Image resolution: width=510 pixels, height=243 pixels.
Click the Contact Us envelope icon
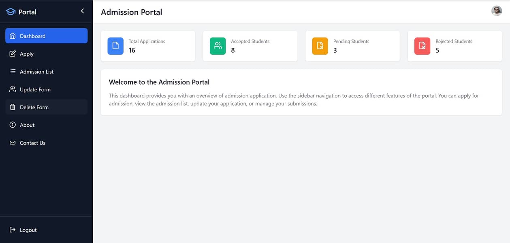tap(13, 143)
